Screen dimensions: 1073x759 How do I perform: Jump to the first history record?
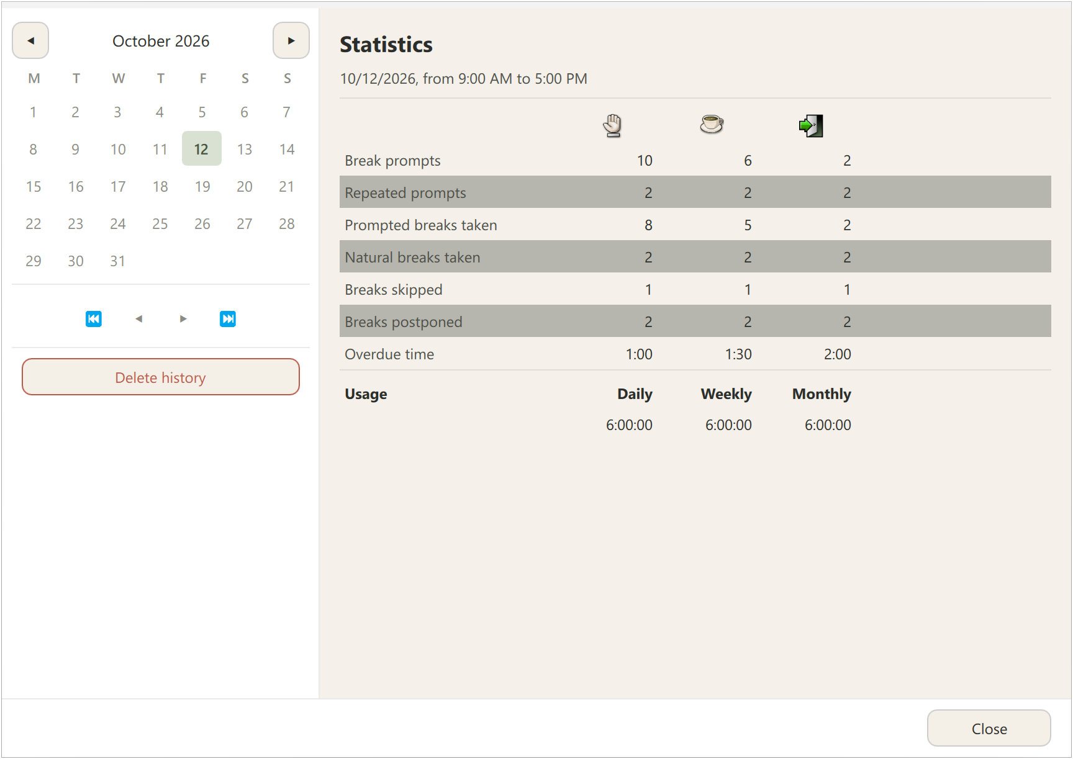pyautogui.click(x=94, y=319)
